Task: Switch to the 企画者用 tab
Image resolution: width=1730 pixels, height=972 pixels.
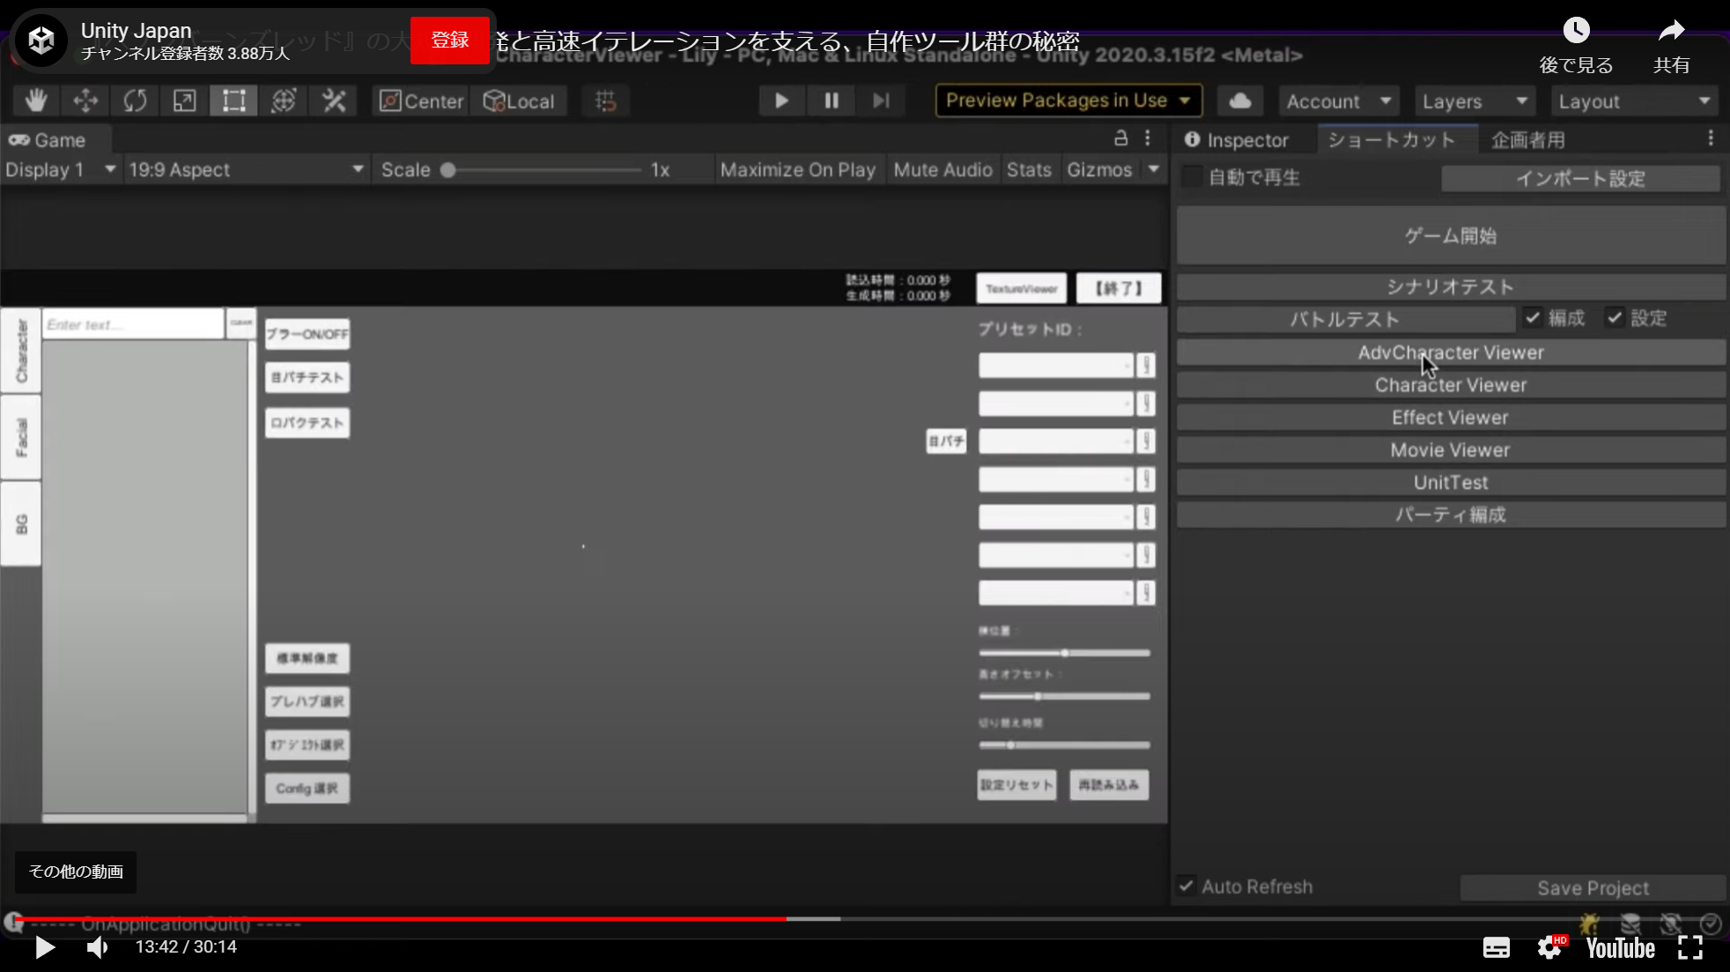Action: coord(1527,140)
